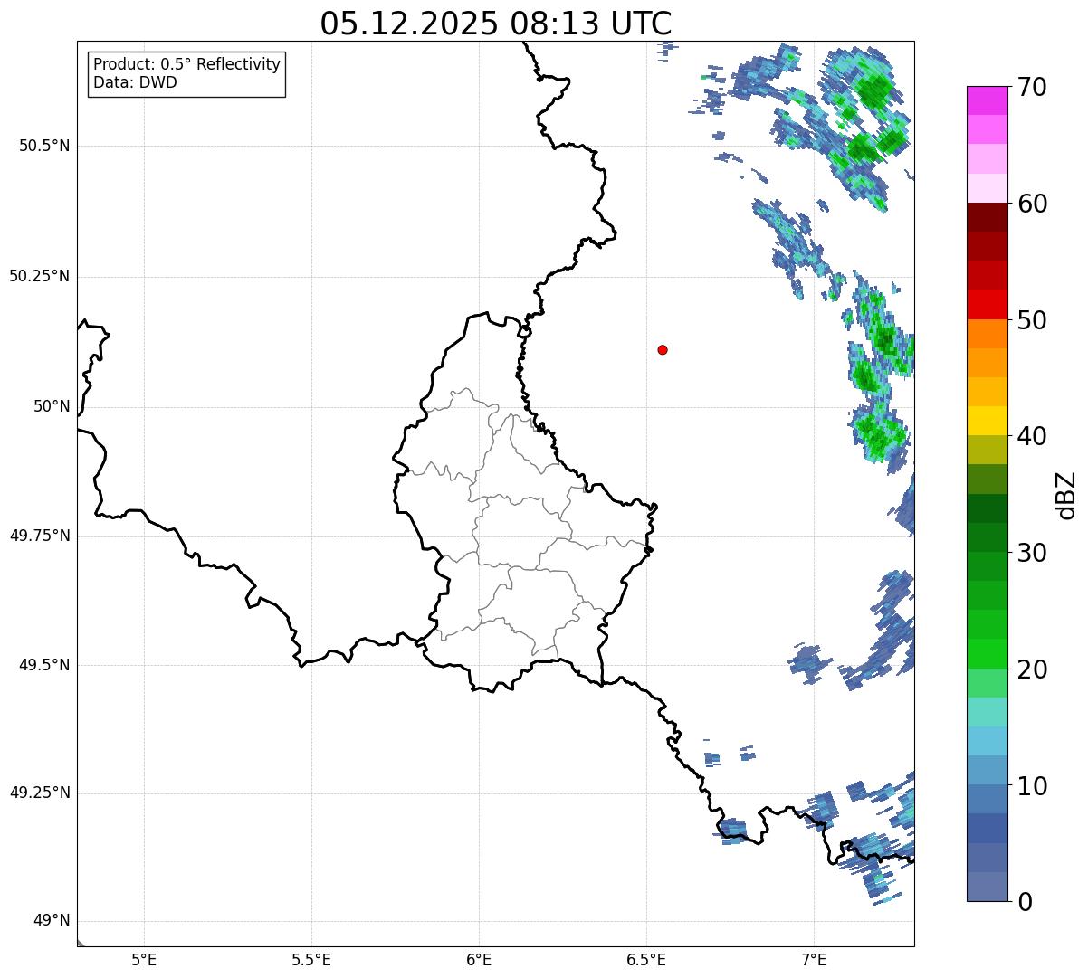This screenshot has width=1088, height=978.
Task: Click the colorbar tick label "0"
Action: pyautogui.click(x=1026, y=902)
